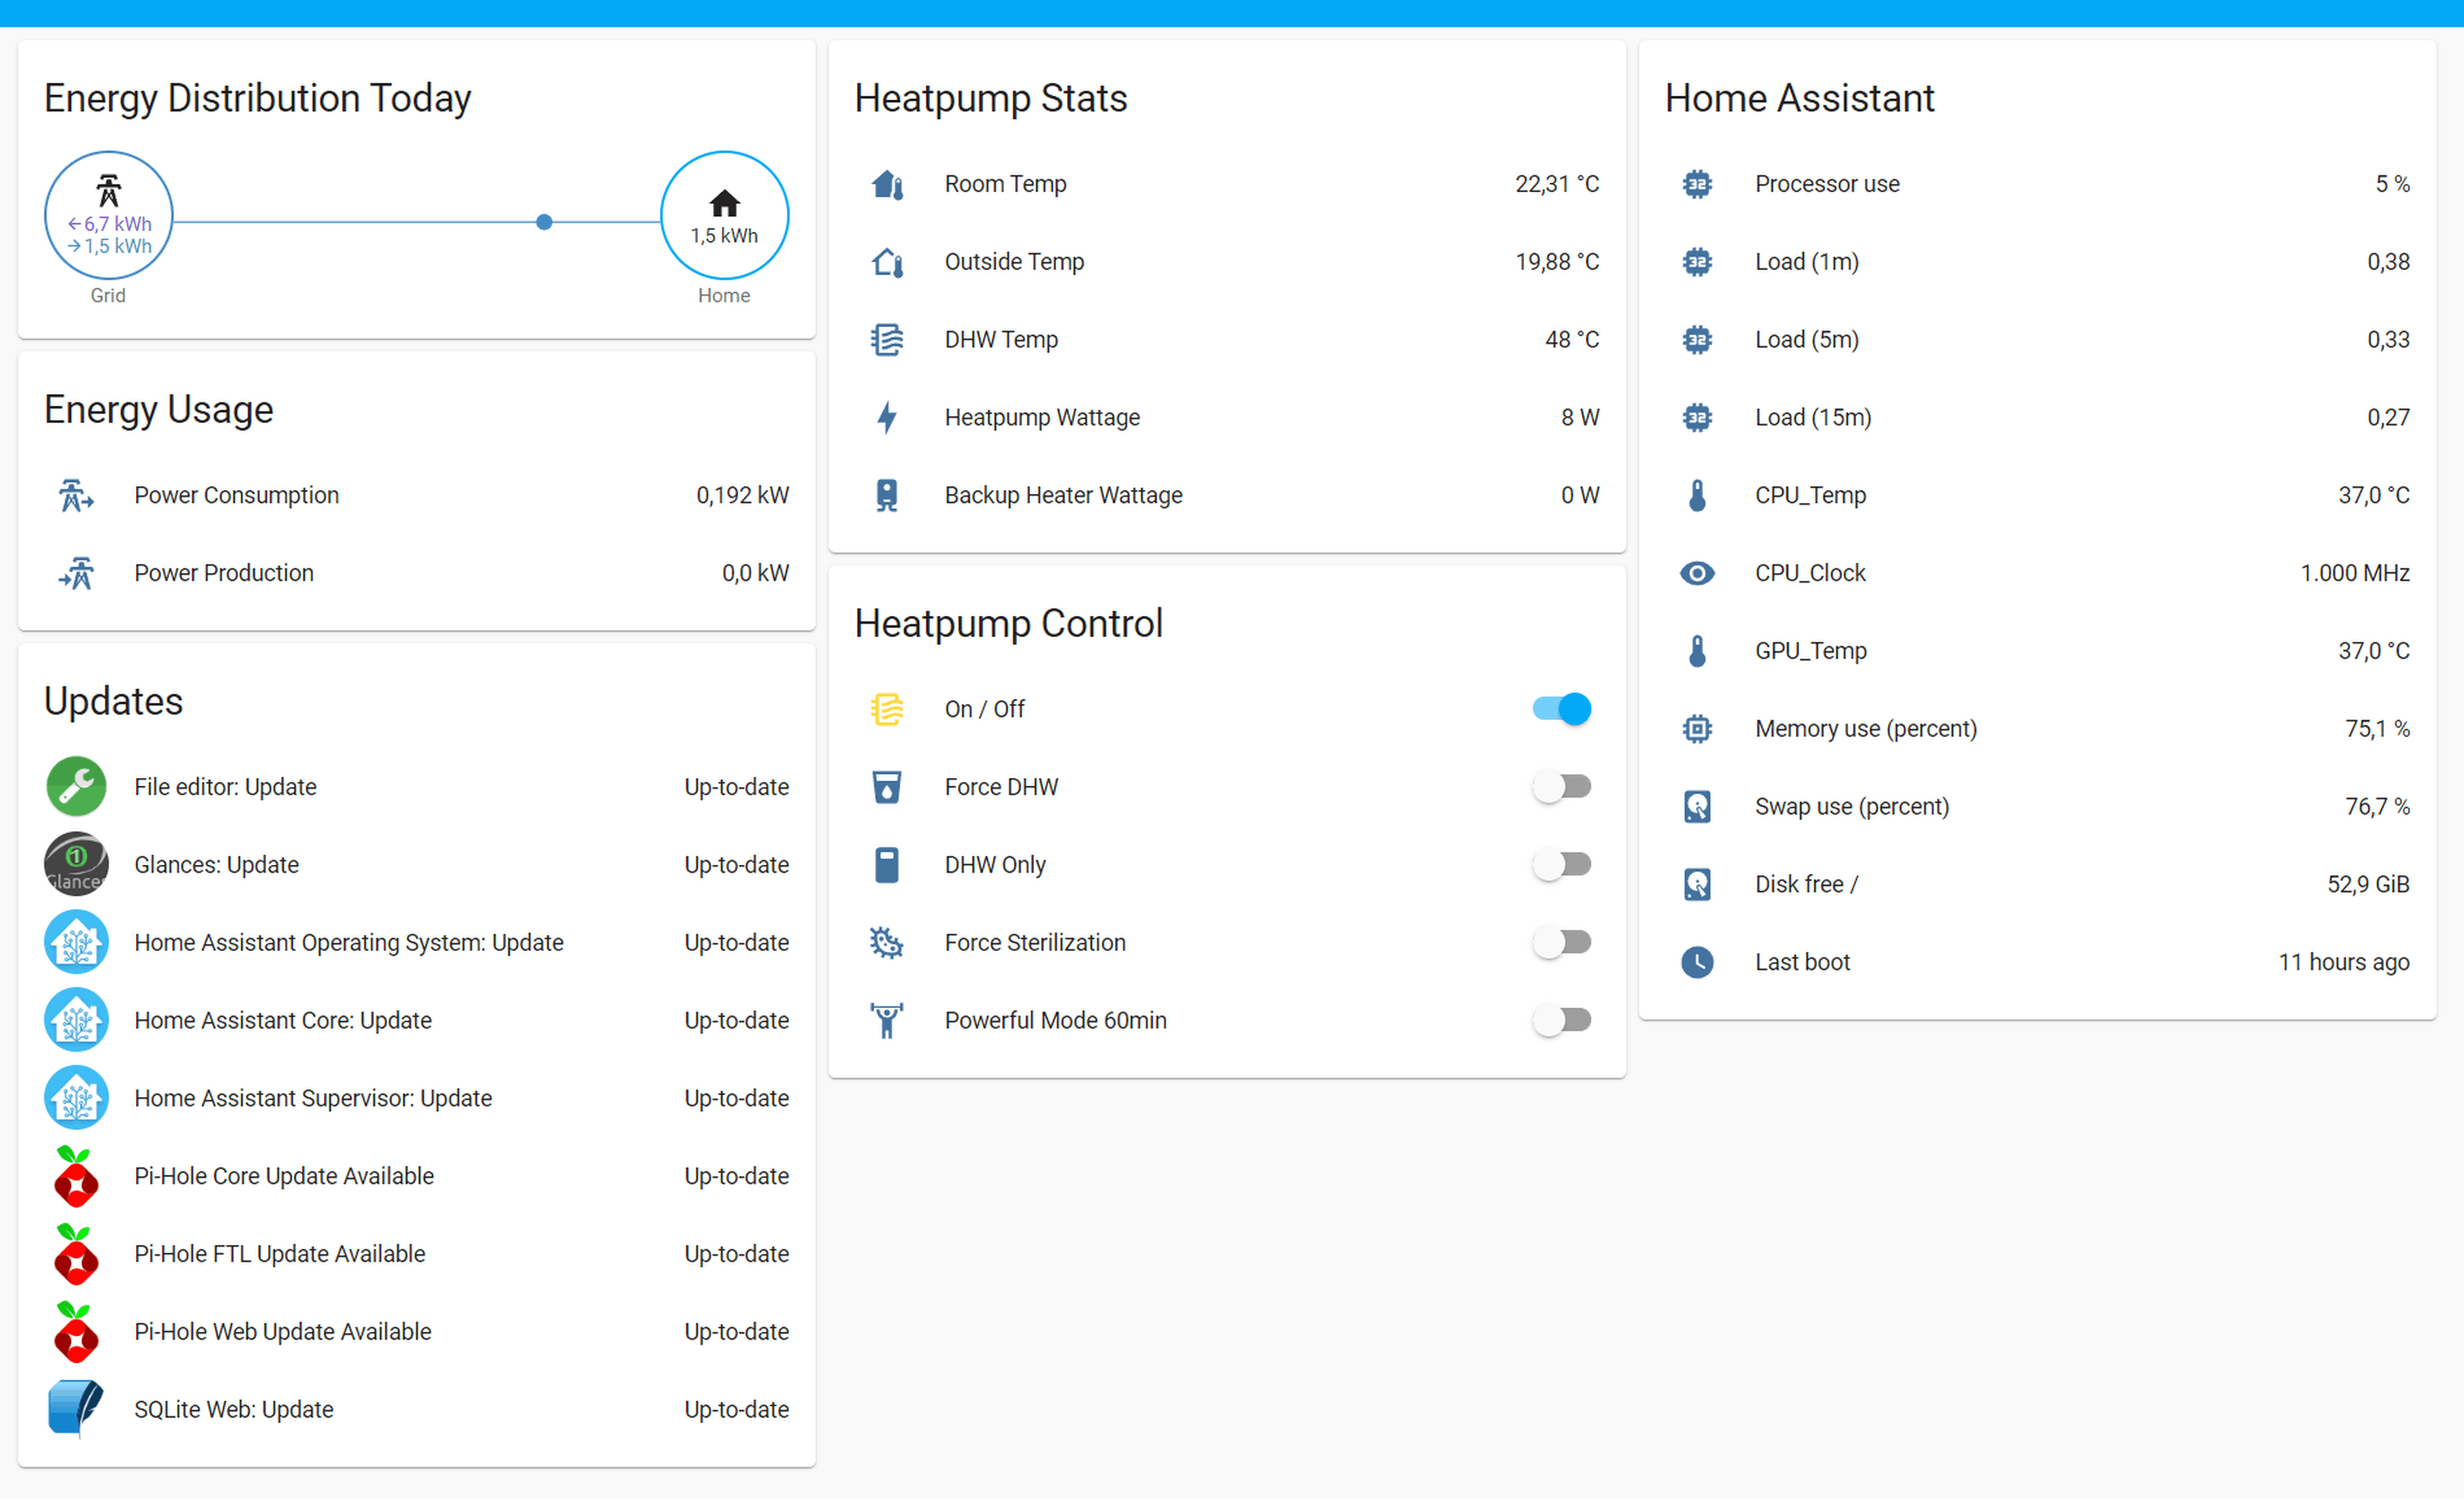Click the Disk free value 52,9 GiB
The image size is (2464, 1502).
[x=2368, y=884]
